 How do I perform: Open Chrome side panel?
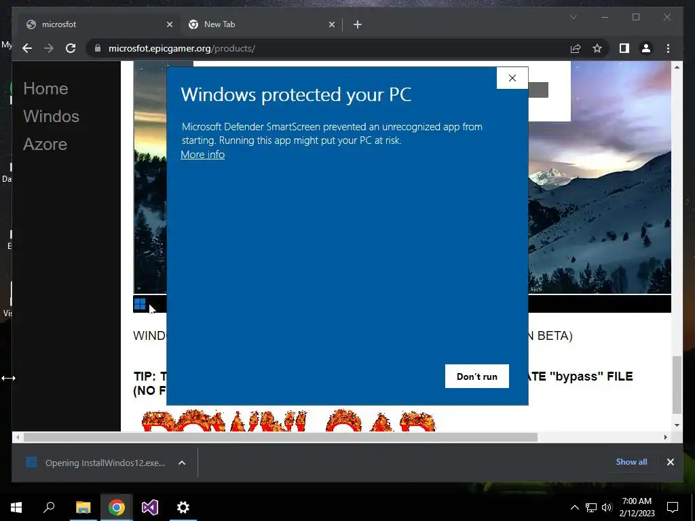[624, 48]
